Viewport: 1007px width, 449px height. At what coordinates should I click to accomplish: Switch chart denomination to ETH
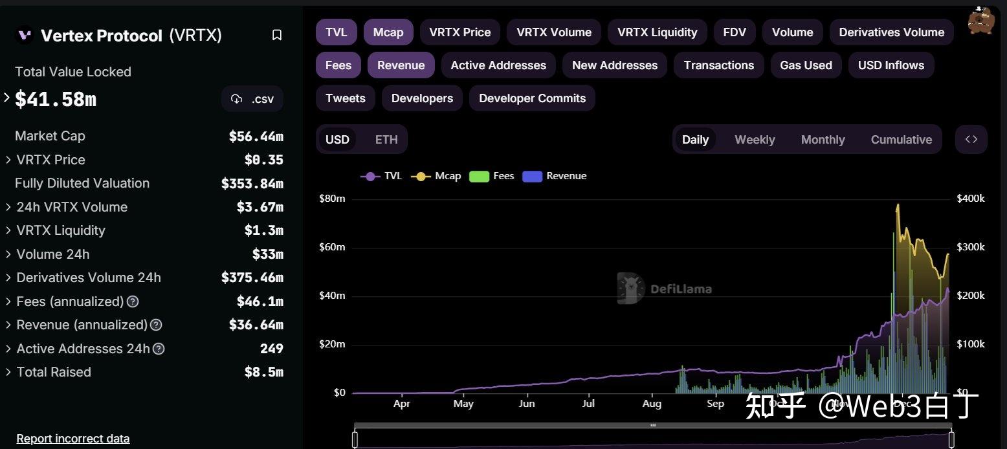387,140
